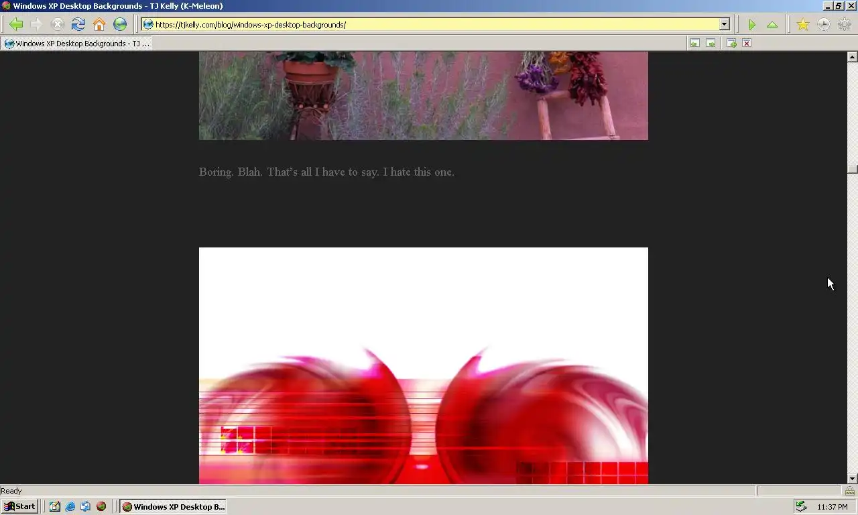Image resolution: width=858 pixels, height=515 pixels.
Task: Click the previous tab icon
Action: [x=694, y=44]
